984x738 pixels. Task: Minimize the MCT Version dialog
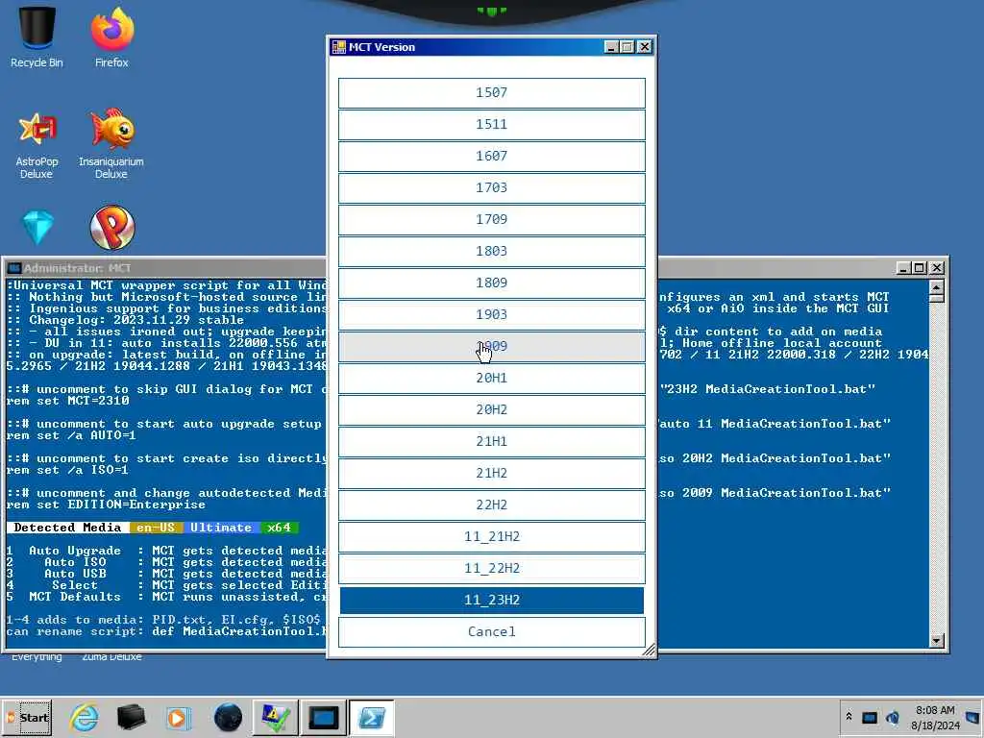click(x=611, y=47)
